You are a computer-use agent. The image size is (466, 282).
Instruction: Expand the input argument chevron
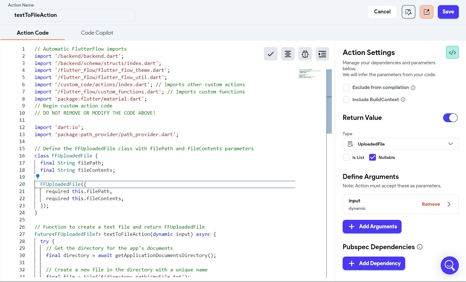(449, 204)
